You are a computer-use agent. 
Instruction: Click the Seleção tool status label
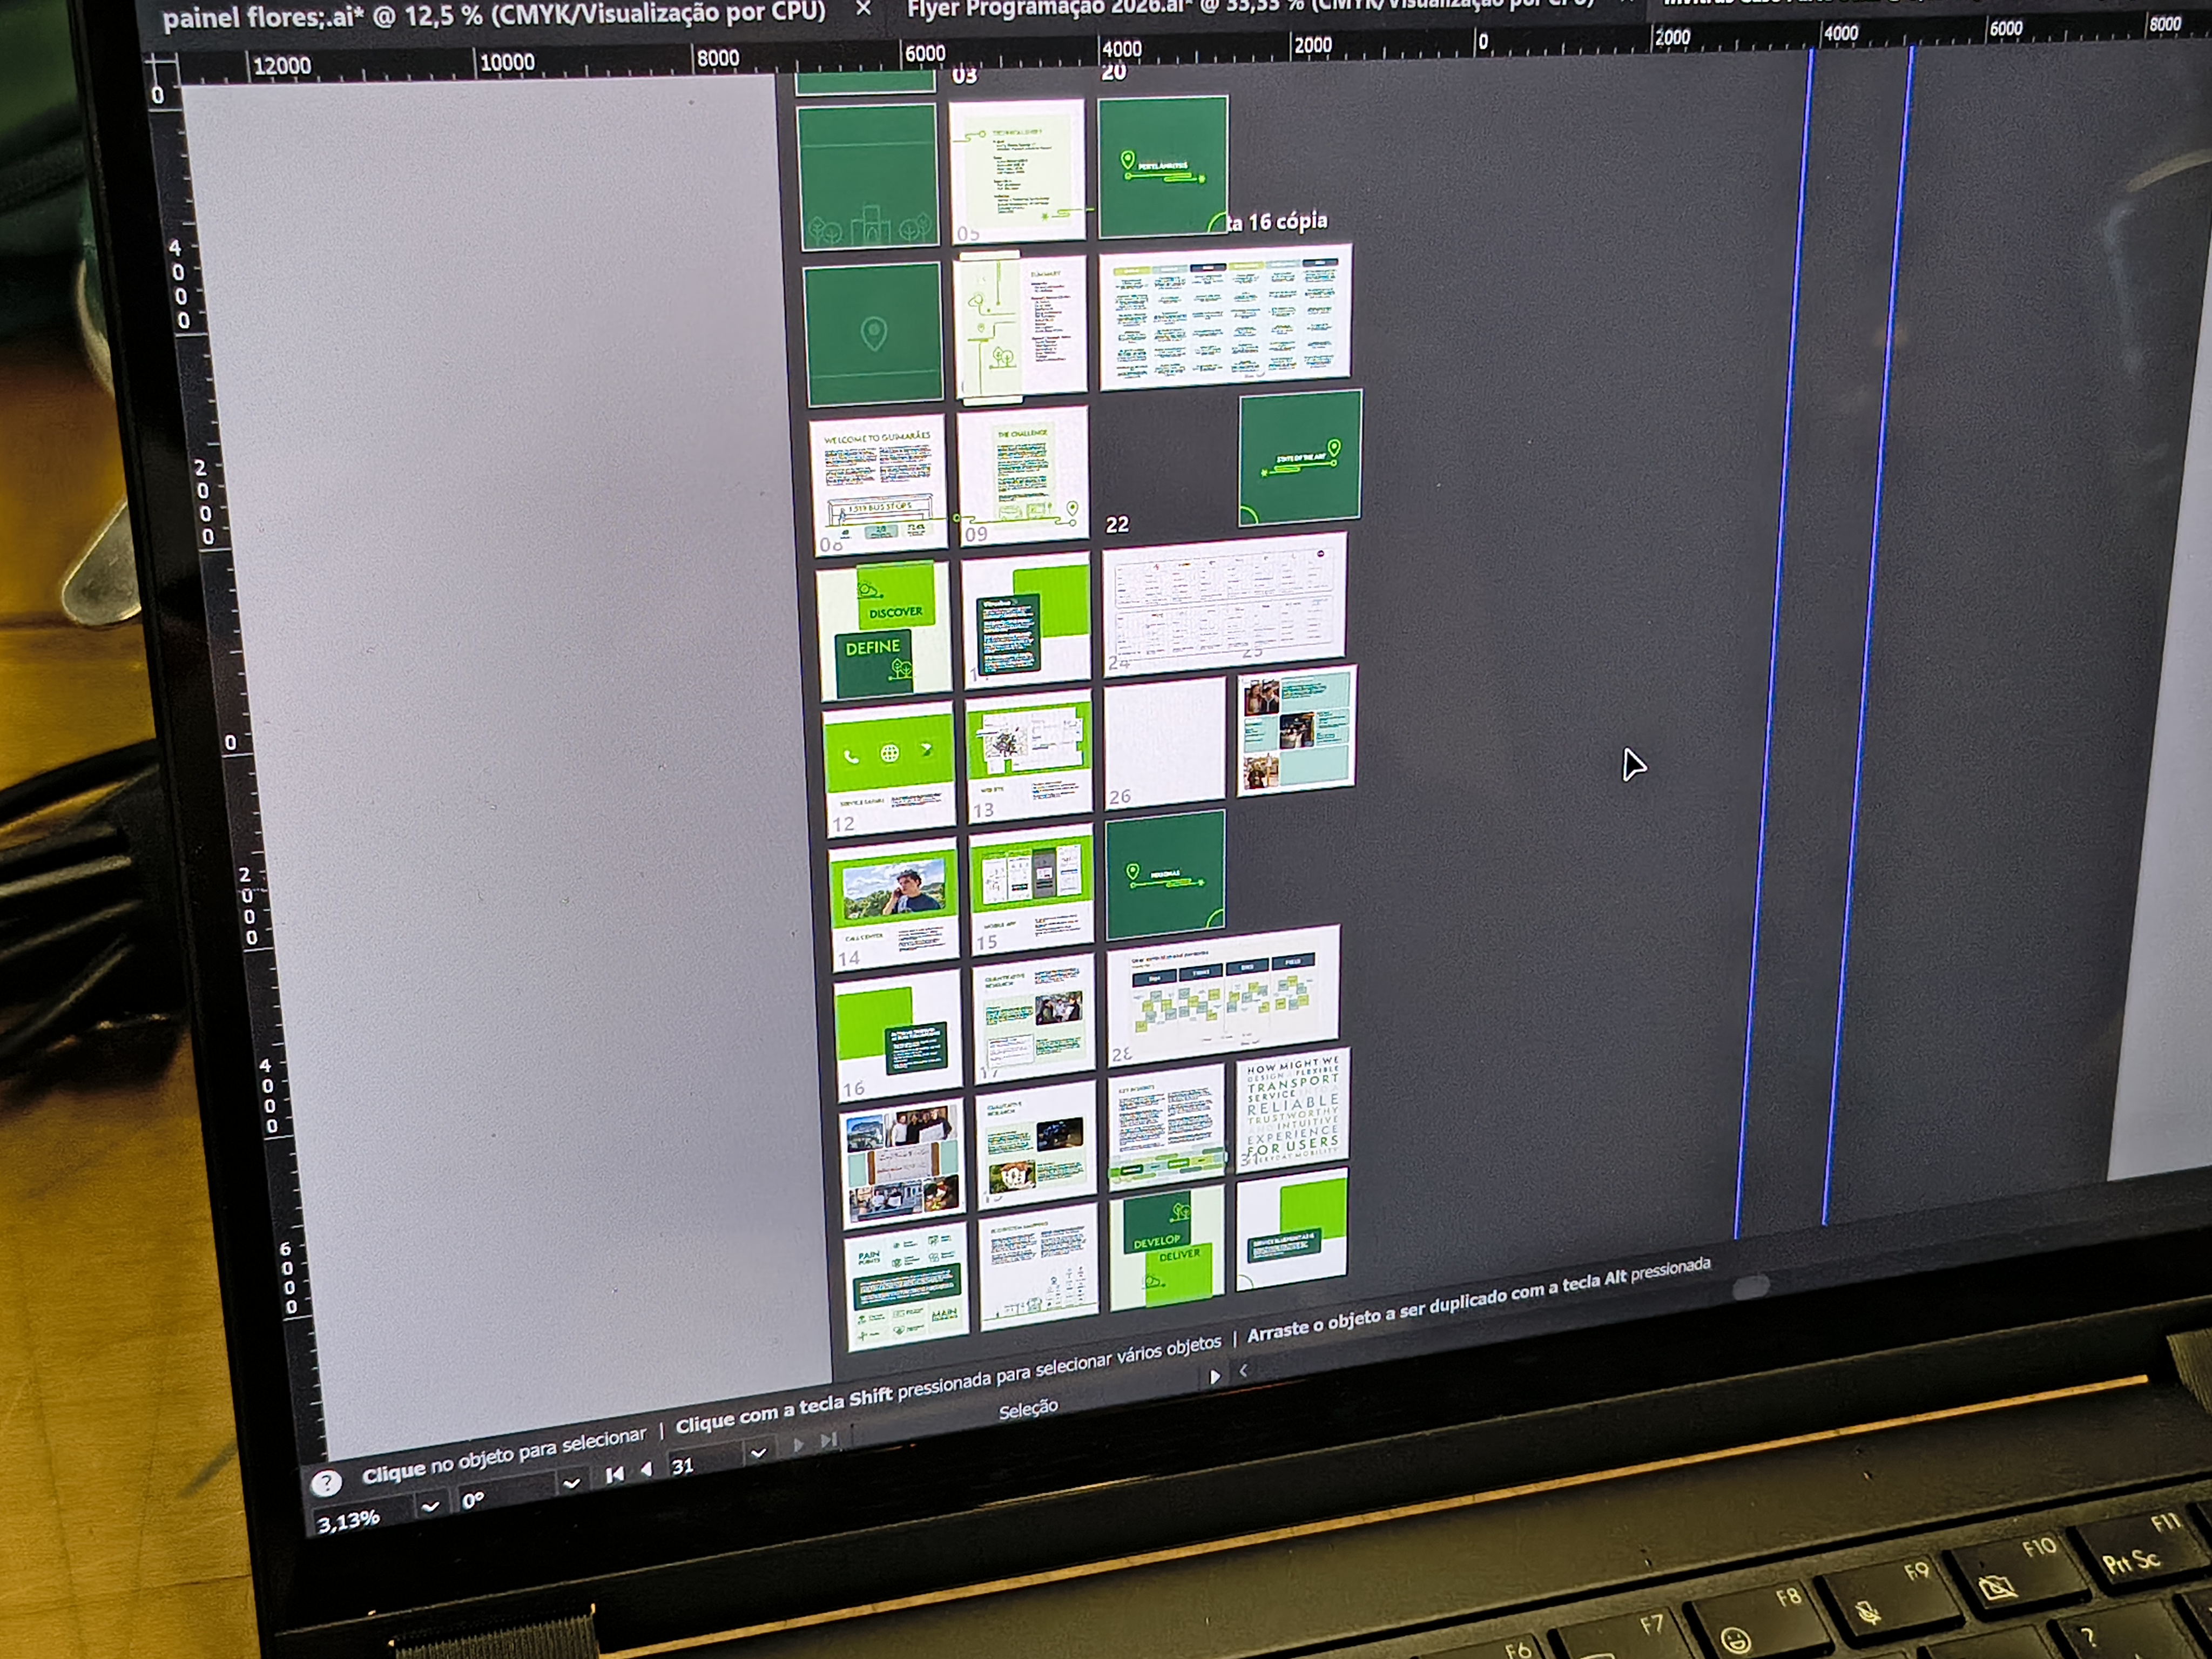pos(1028,1408)
